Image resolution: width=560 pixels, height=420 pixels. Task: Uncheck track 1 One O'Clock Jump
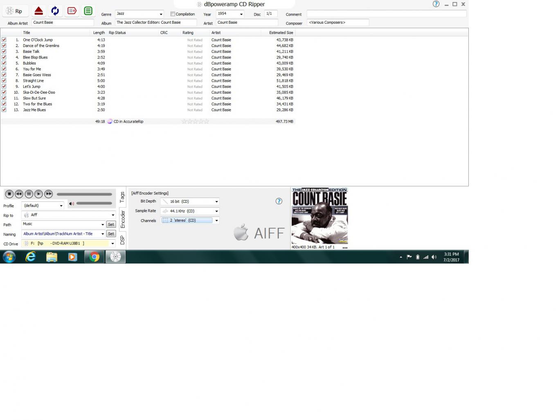tap(4, 40)
